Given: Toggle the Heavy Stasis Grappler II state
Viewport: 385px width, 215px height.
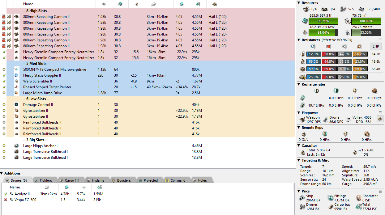Looking at the screenshot, I should pyautogui.click(x=4, y=75).
